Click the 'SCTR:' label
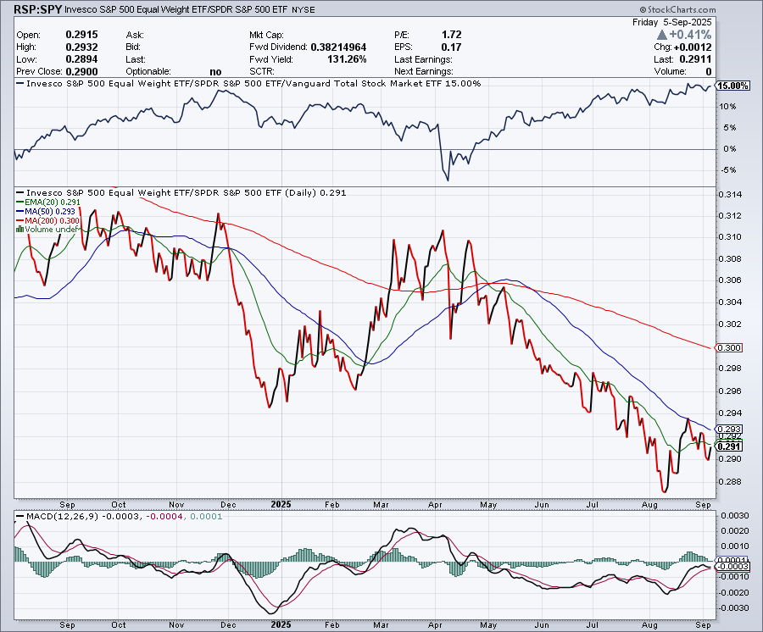This screenshot has width=763, height=632. pyautogui.click(x=262, y=71)
